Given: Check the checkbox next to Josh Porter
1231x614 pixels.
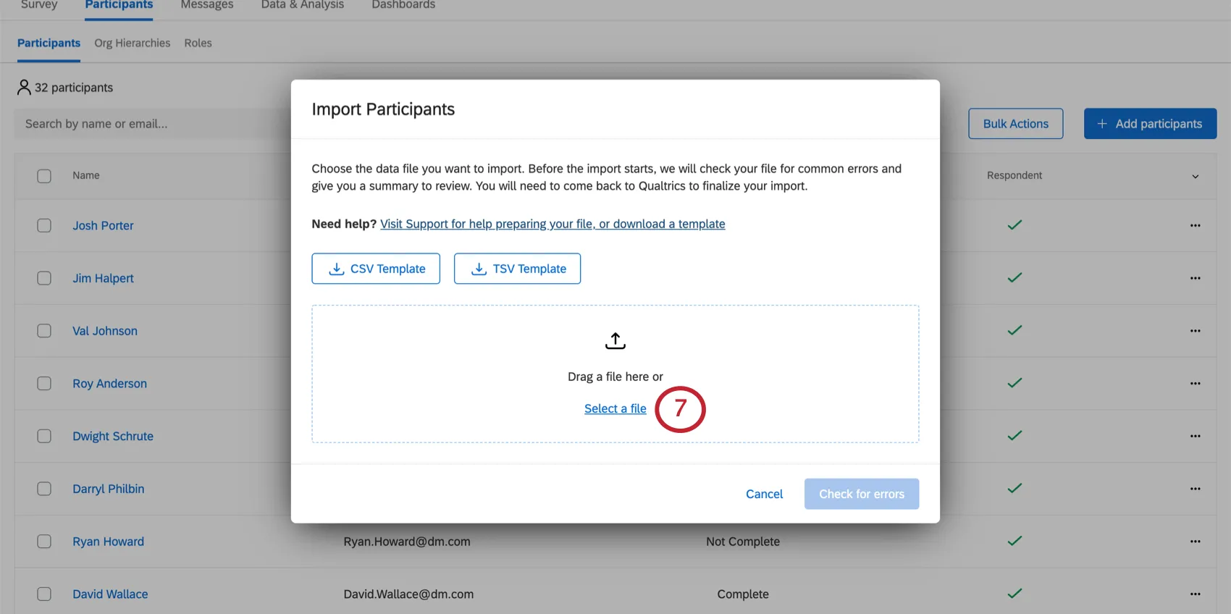Looking at the screenshot, I should click(43, 225).
